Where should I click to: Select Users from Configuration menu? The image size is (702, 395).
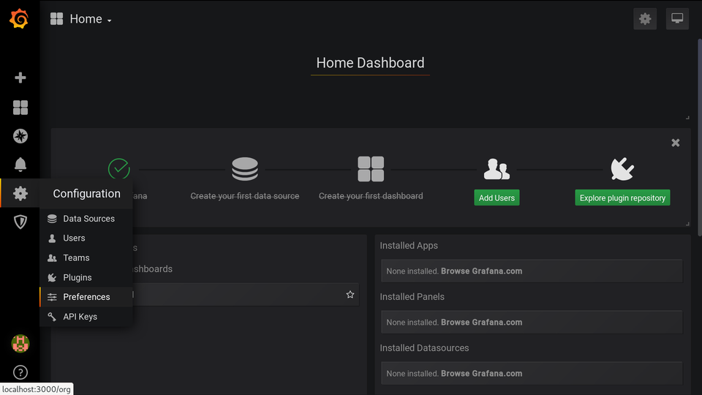pos(74,238)
